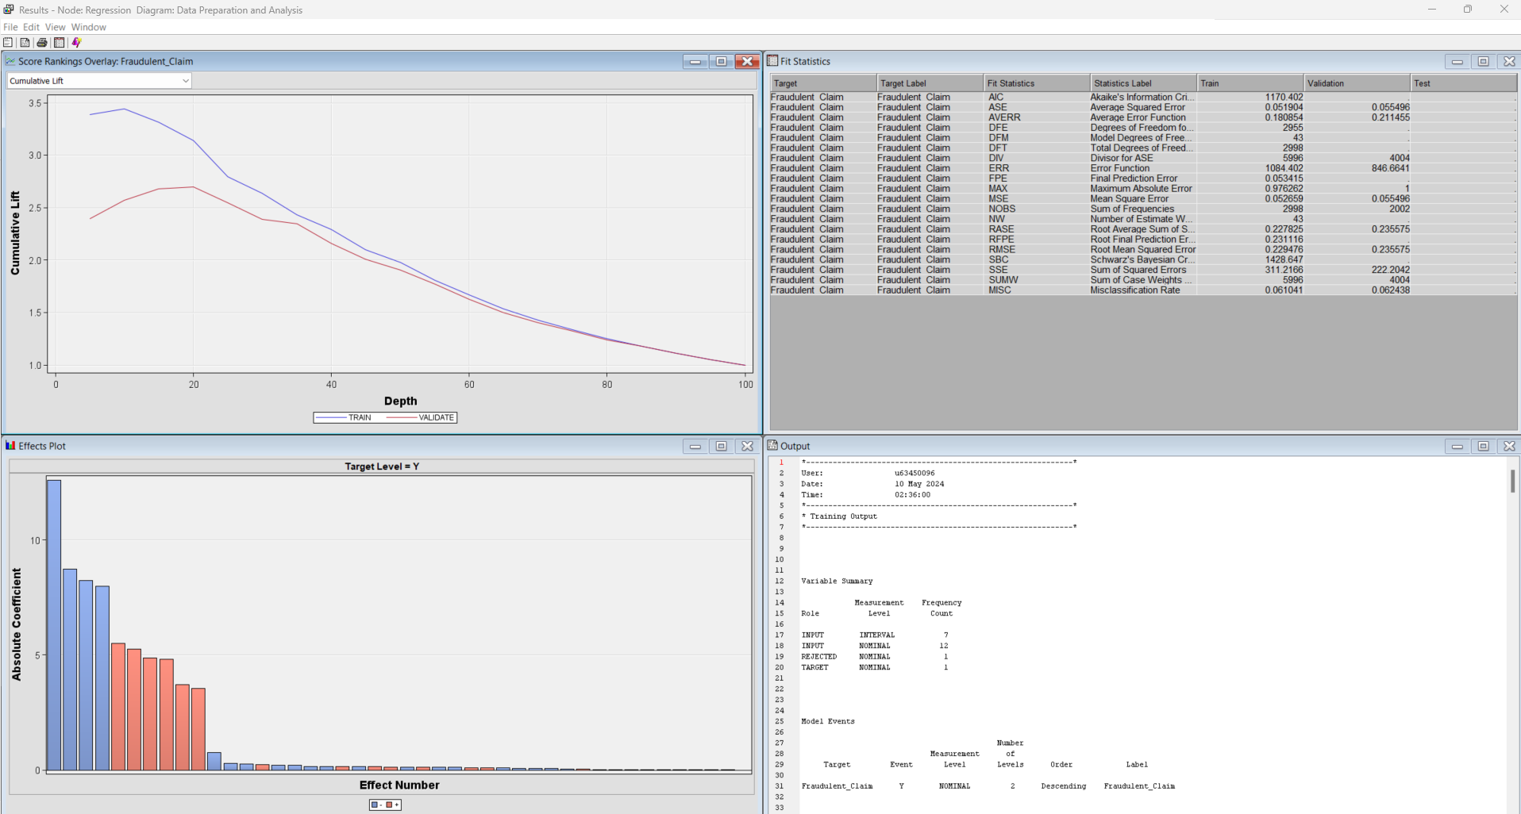Open the Window menu
1521x814 pixels.
[x=88, y=26]
